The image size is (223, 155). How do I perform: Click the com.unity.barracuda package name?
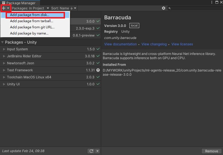pyautogui.click(x=120, y=38)
